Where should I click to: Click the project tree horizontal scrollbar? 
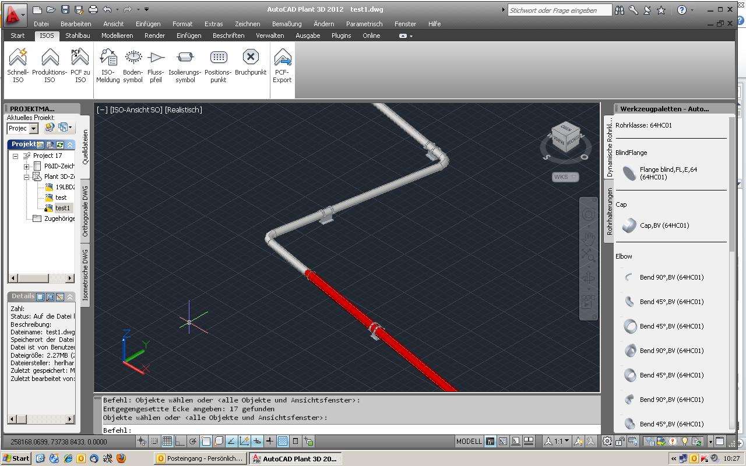(41, 278)
